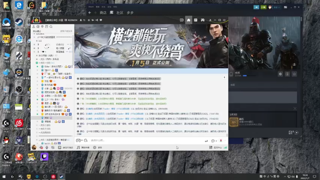Switch to the YY gamepad tab icon
Screen dimensions: 320x180
coord(202,20)
